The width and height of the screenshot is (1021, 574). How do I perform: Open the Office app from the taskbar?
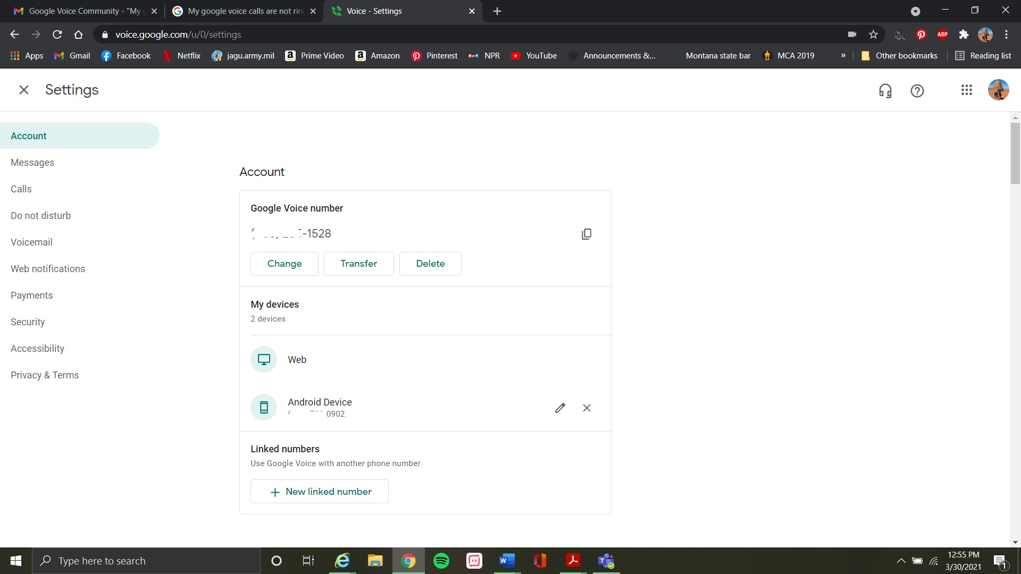(540, 561)
